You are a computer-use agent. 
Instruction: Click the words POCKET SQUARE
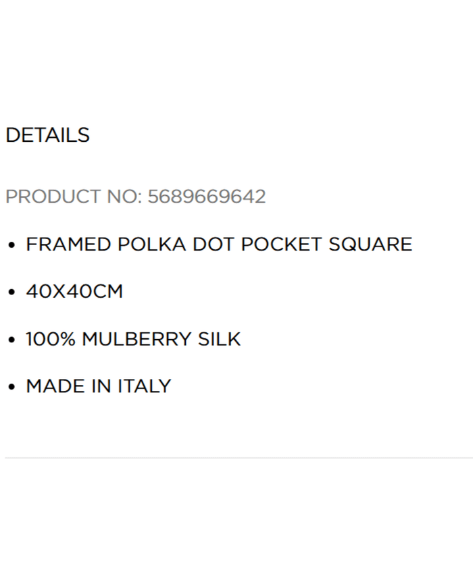[x=326, y=244]
